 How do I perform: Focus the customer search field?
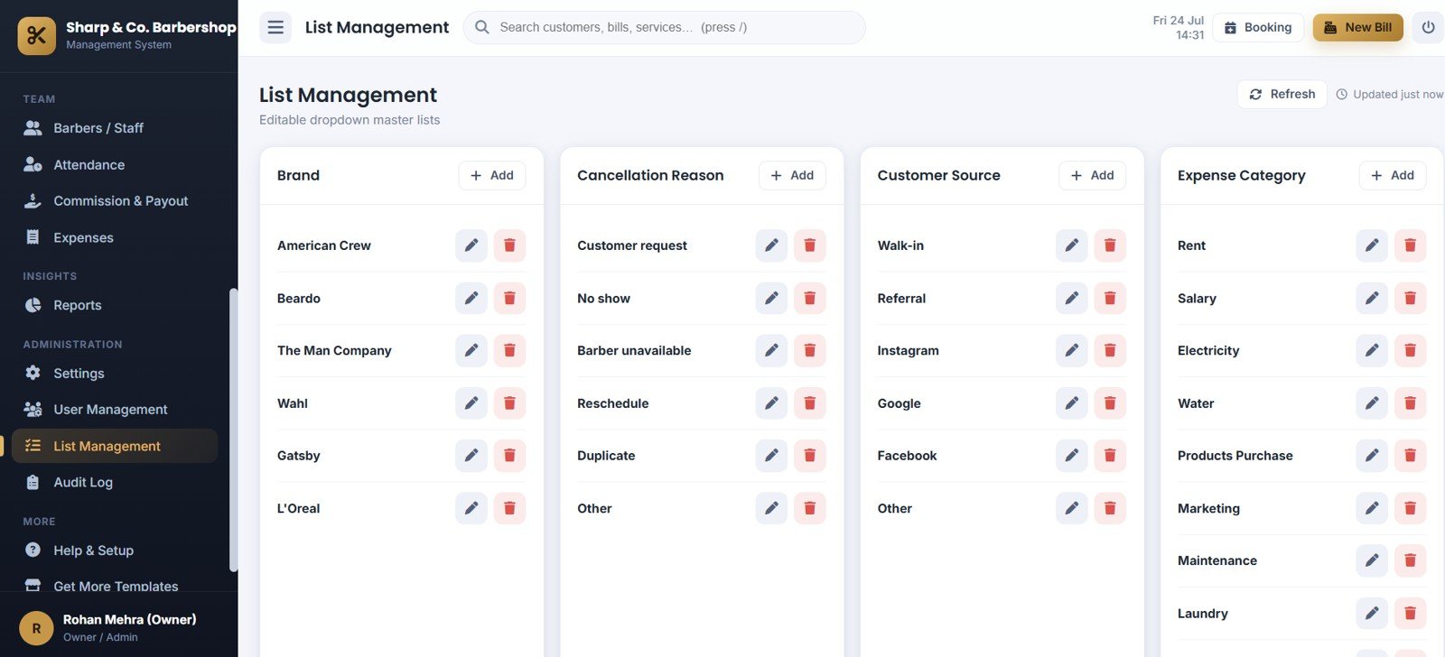(664, 27)
